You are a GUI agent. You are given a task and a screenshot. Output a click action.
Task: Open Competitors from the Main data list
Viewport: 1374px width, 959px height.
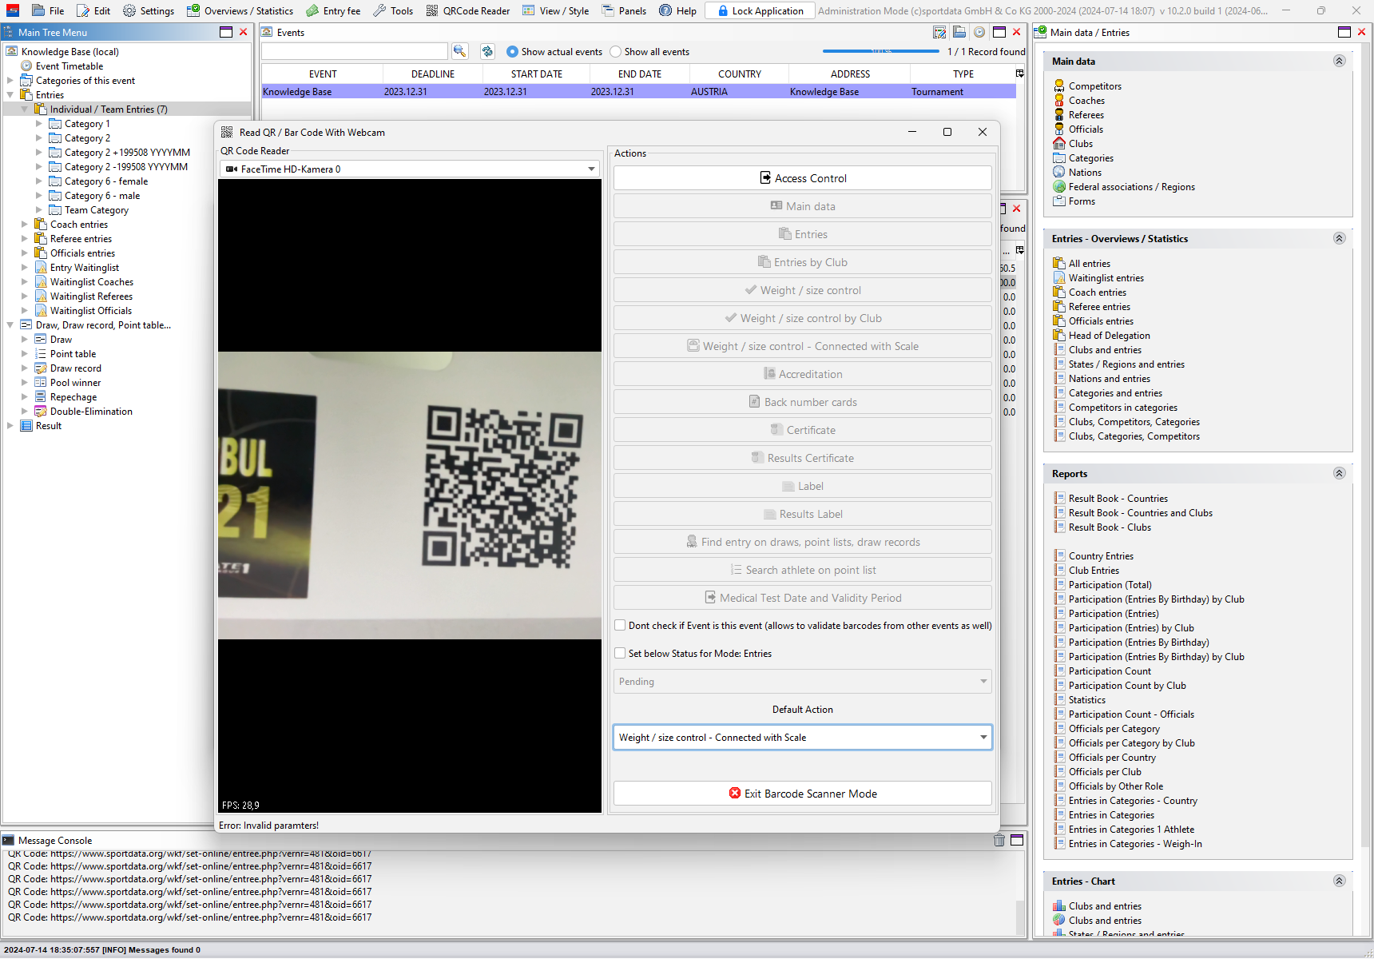(x=1094, y=86)
